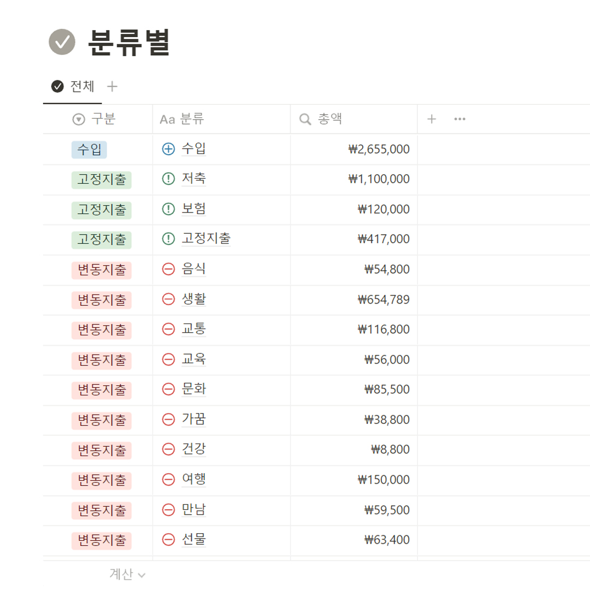The image size is (590, 590).
Task: Open the three-dots column options menu
Action: (459, 119)
